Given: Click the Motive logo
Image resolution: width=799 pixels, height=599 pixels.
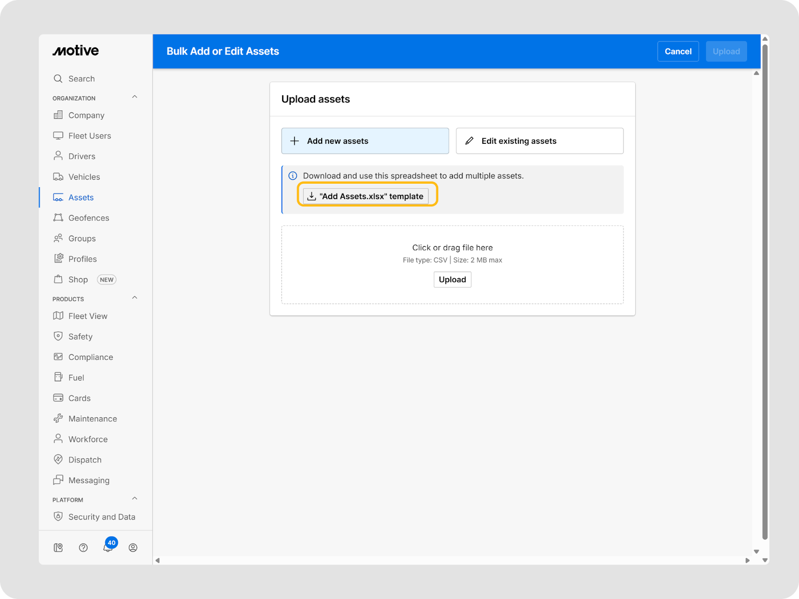Looking at the screenshot, I should (76, 51).
